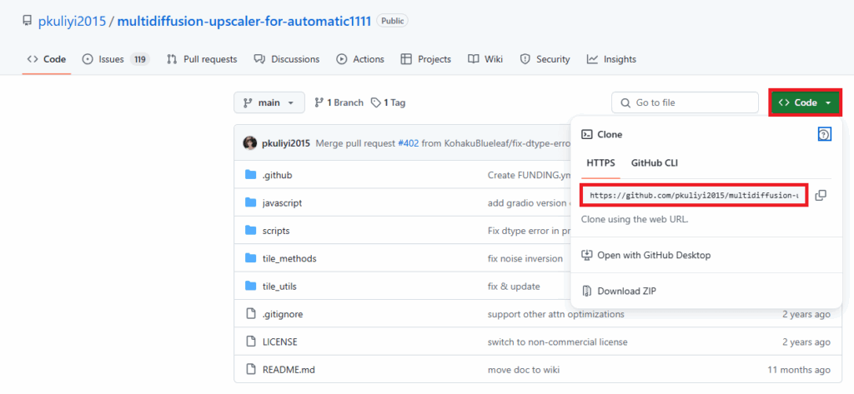This screenshot has height=394, width=854.
Task: Click the repository book icon beside pkuliyi2015
Action: [27, 21]
